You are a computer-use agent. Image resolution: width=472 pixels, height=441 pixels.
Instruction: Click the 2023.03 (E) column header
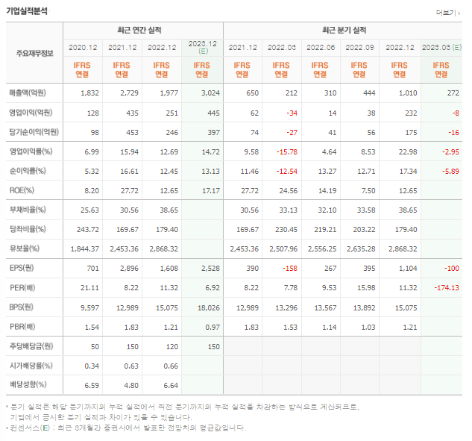click(x=441, y=48)
